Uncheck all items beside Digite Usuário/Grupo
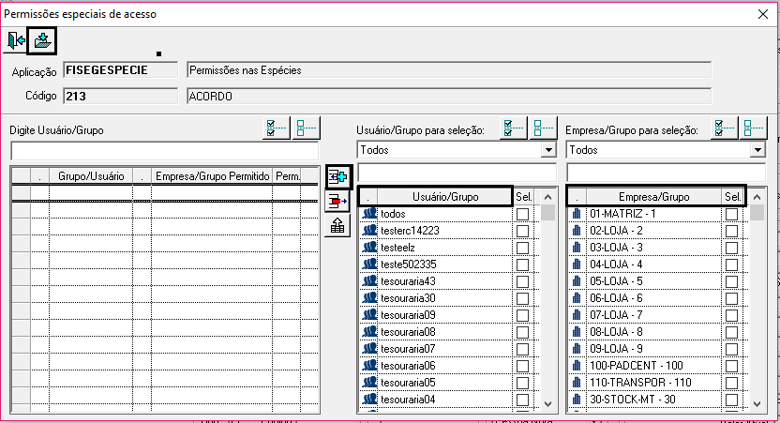The height and width of the screenshot is (423, 780). pos(306,128)
